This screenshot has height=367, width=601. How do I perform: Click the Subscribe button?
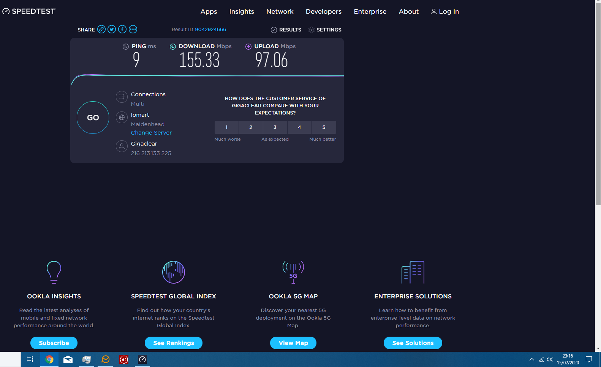[54, 343]
